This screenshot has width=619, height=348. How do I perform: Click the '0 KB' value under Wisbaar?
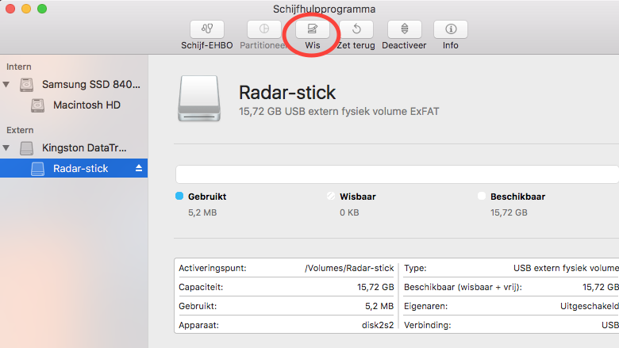(349, 212)
